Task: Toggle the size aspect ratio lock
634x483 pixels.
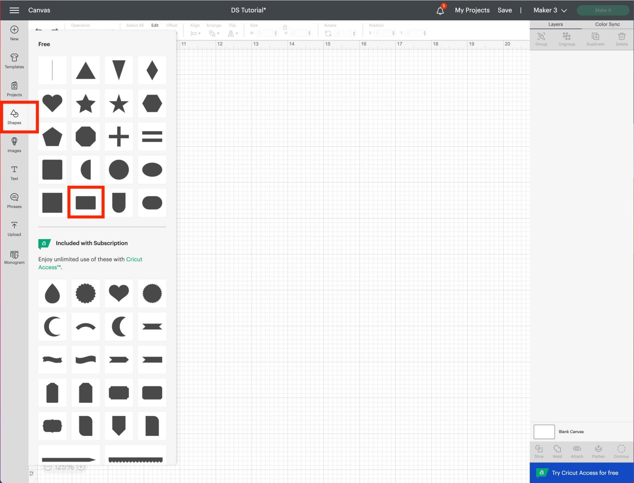Action: (285, 27)
